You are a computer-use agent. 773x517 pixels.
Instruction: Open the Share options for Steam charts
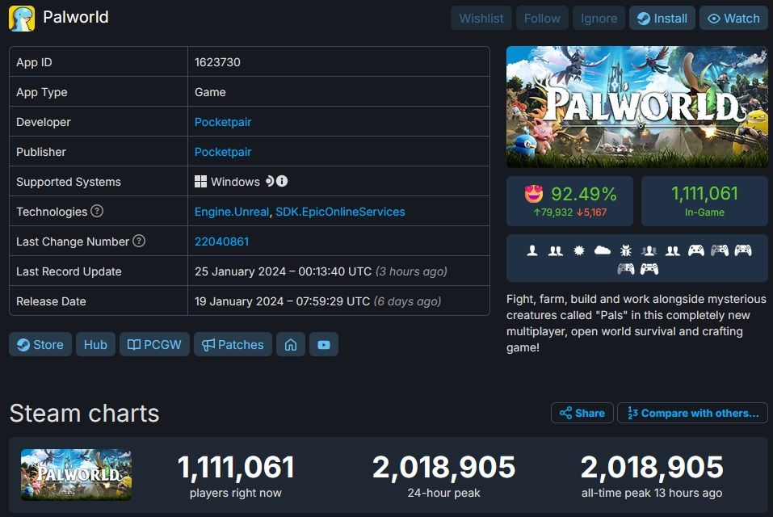click(x=582, y=413)
